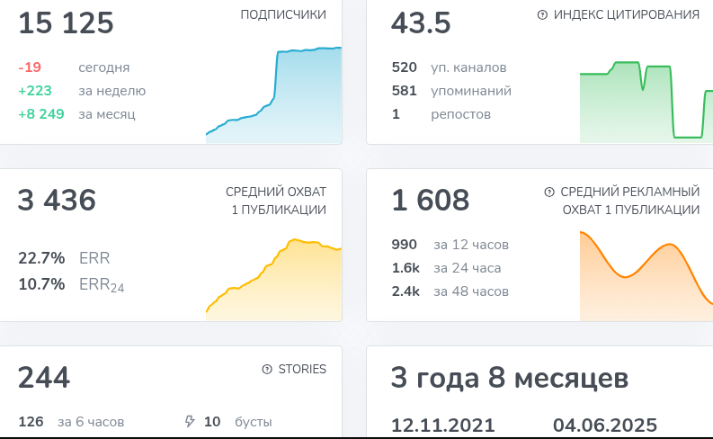Click the ИНДЕКС ЦИТИРОВАНИЯ title
The height and width of the screenshot is (439, 713).
(626, 14)
